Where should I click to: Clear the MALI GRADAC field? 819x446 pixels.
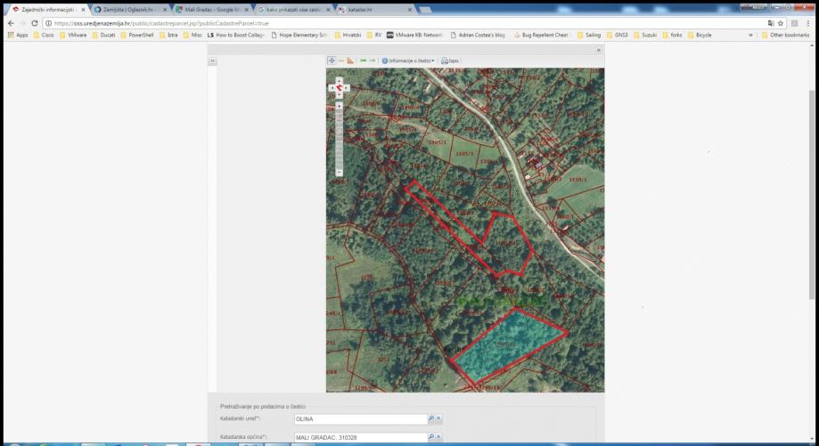tap(438, 437)
